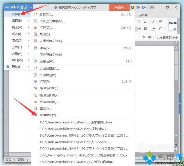Viewport: 184px width, 166px height.
Task: Click the table grid icon in ribbon
Action: point(161,22)
